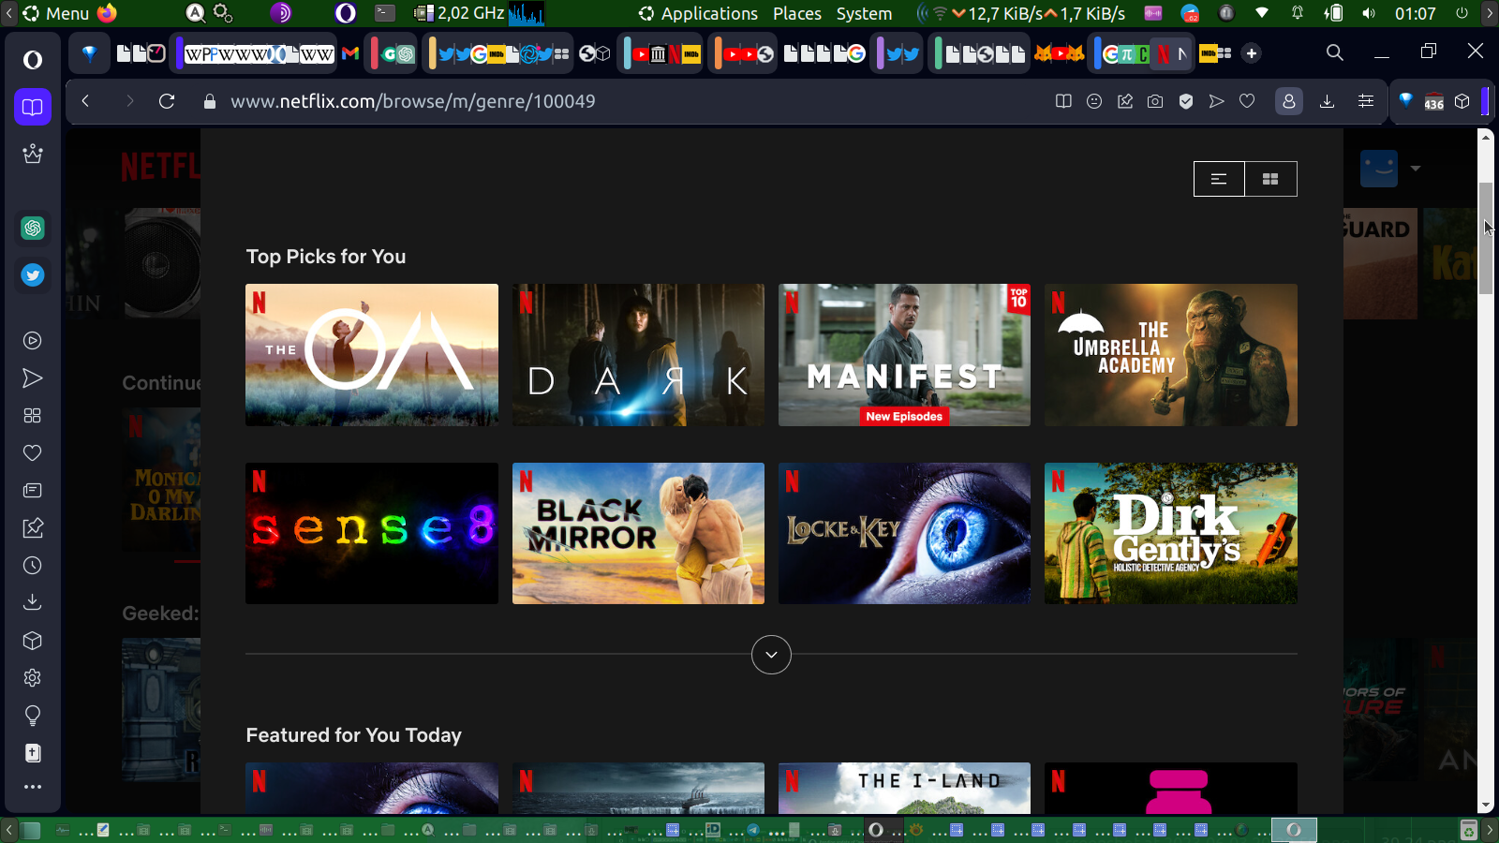
Task: Add page to bookmarks with heart icon
Action: [x=1247, y=101]
